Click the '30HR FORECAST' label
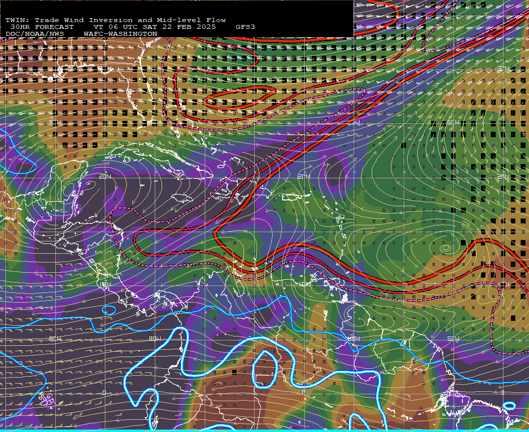Viewport: 529px width, 432px height. point(42,27)
